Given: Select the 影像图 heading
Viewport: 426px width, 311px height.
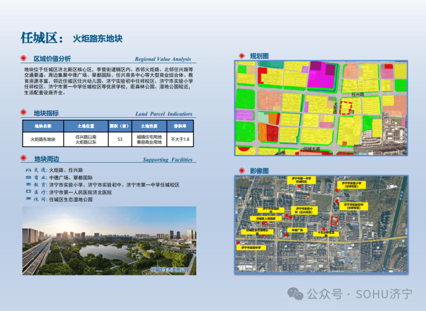Looking at the screenshot, I should pos(259,171).
